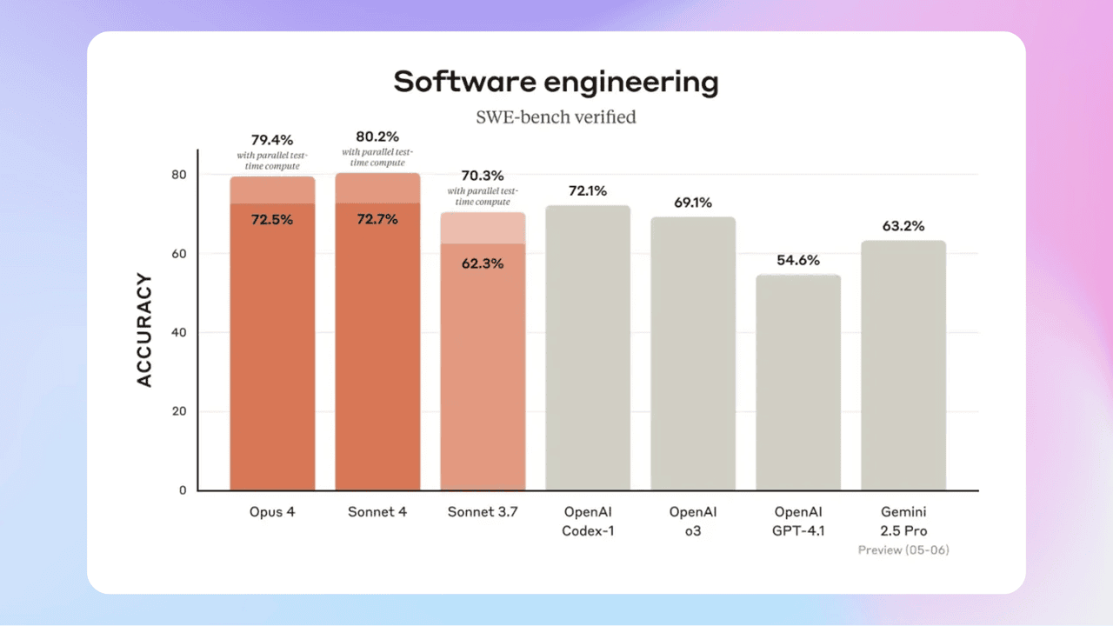The width and height of the screenshot is (1113, 626).
Task: Click the 72.7% value inside the Sonnet 4 bar
Action: 377,219
